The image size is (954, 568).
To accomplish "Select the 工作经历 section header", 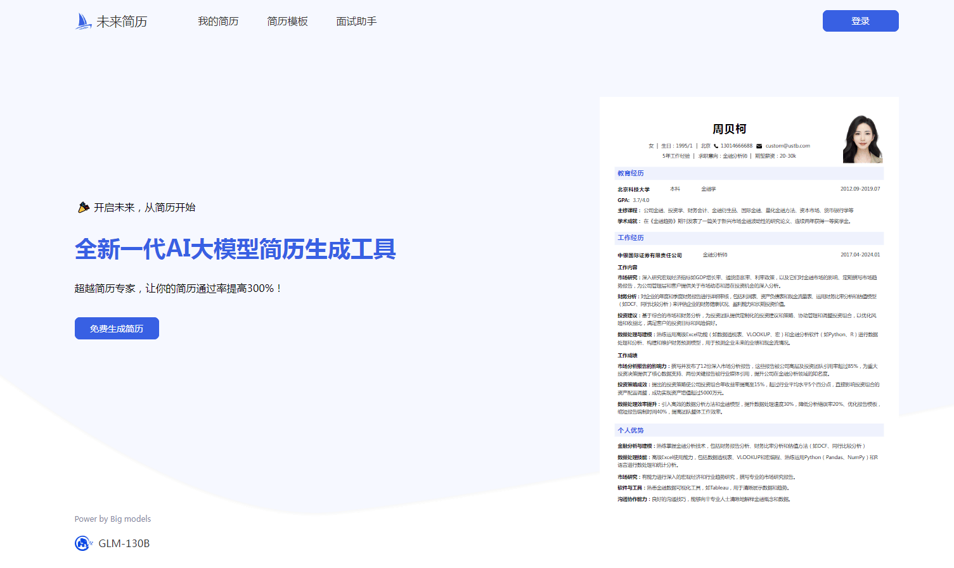I will coord(631,238).
